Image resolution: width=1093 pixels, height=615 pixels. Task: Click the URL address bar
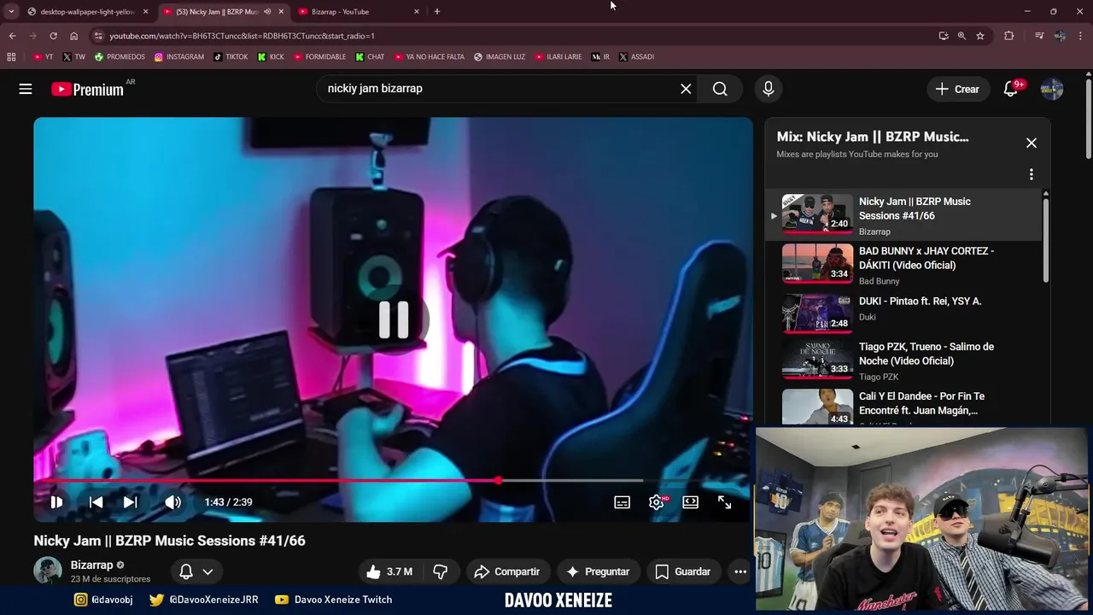pos(512,36)
